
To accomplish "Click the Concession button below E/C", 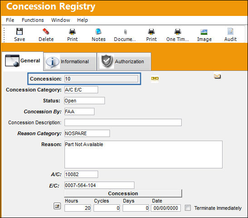I will point(123,193).
